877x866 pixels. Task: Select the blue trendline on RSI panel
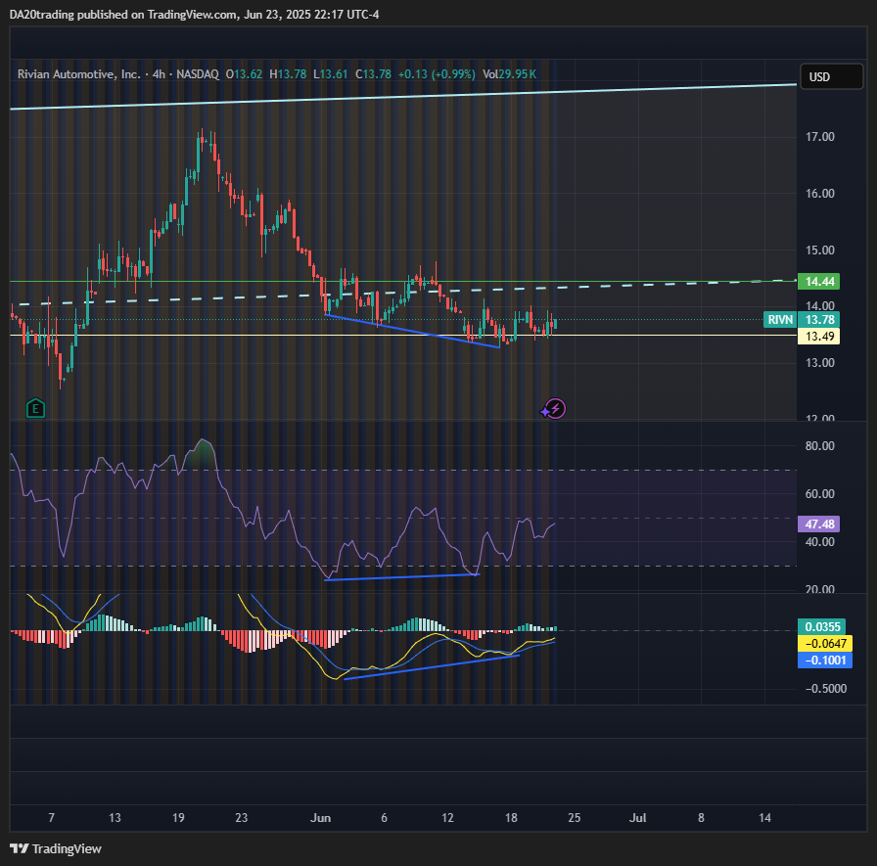tap(401, 577)
